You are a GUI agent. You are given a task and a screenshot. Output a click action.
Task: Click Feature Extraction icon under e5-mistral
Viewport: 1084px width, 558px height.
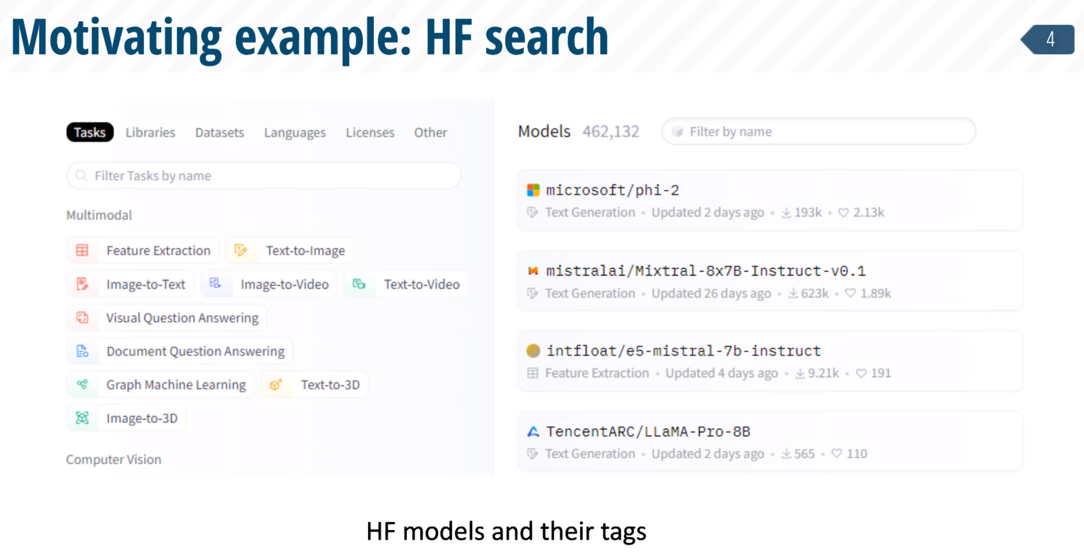pyautogui.click(x=532, y=373)
